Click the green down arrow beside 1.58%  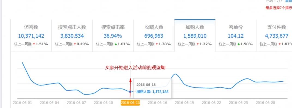point(239,44)
